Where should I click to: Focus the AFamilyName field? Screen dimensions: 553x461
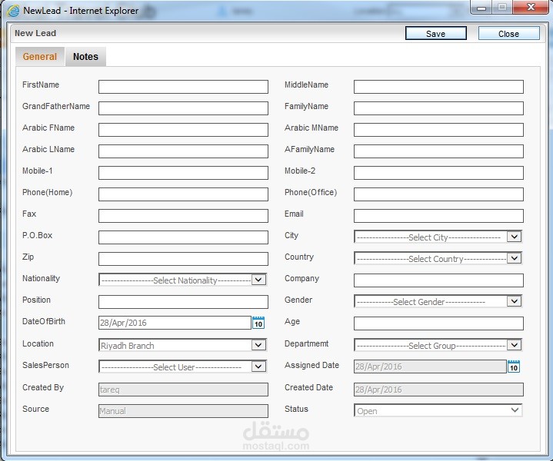(x=438, y=151)
